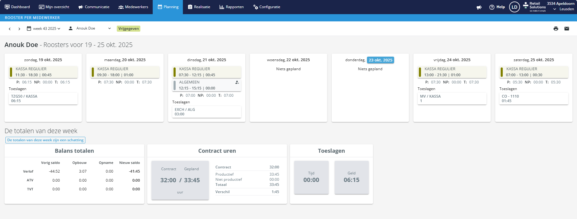The width and height of the screenshot is (577, 219).
Task: Click the LD user avatar
Action: tap(514, 7)
